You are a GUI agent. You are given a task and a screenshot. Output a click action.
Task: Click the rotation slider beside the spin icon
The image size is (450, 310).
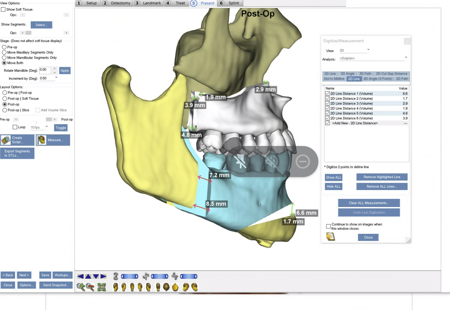[130, 276]
